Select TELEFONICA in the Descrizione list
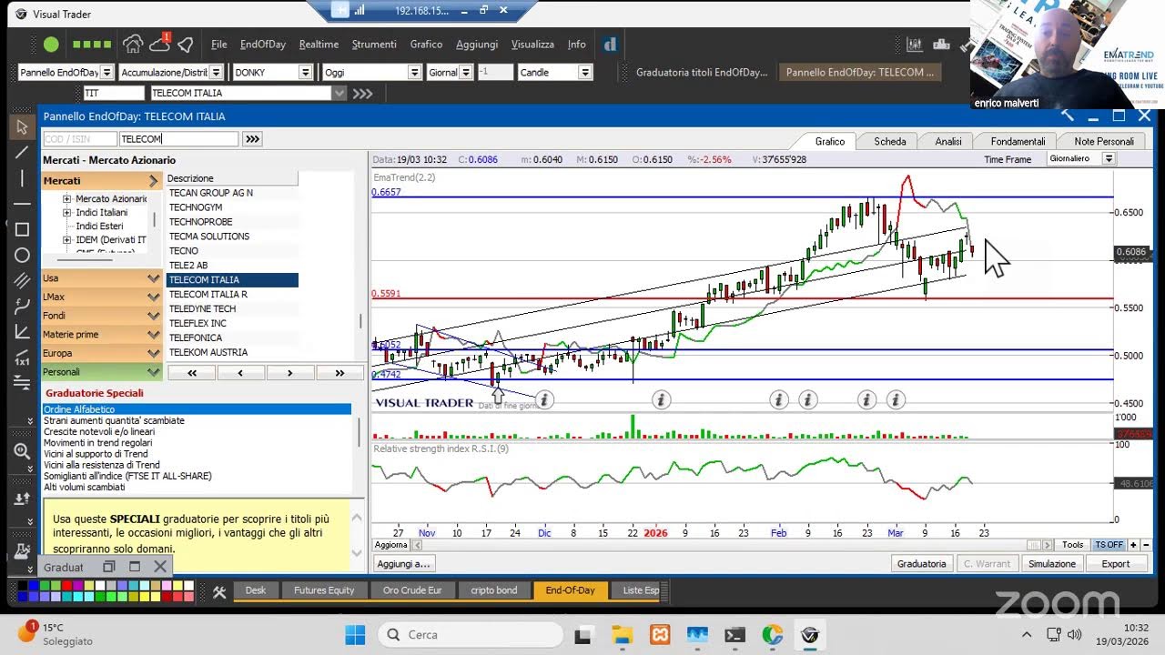 [232, 338]
